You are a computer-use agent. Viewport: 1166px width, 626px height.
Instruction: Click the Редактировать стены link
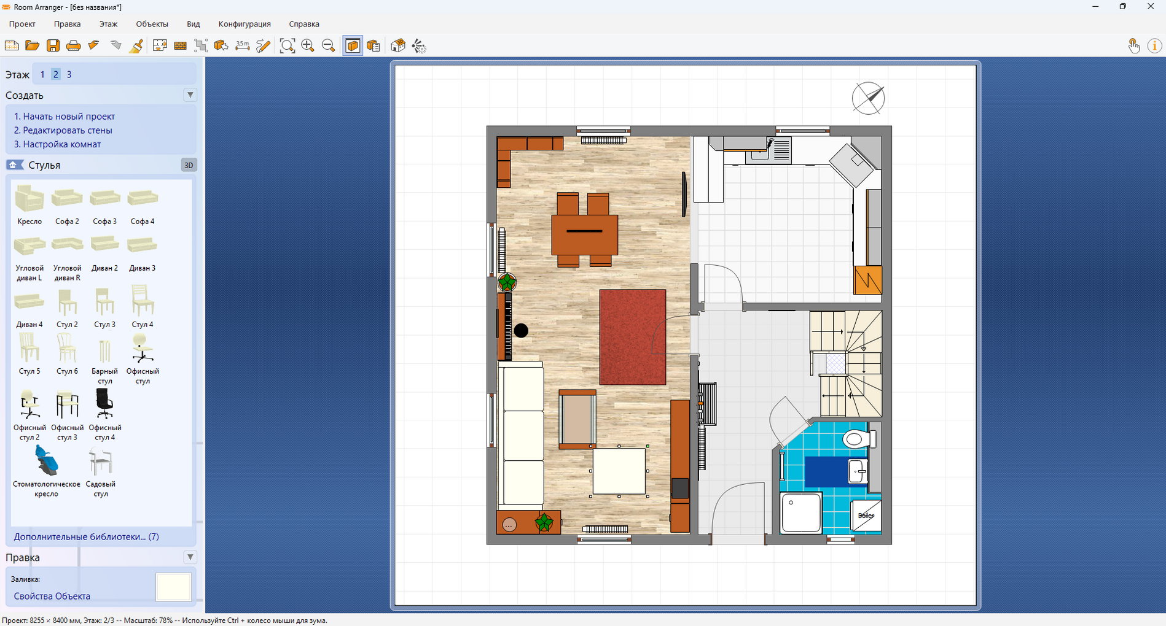pos(63,130)
